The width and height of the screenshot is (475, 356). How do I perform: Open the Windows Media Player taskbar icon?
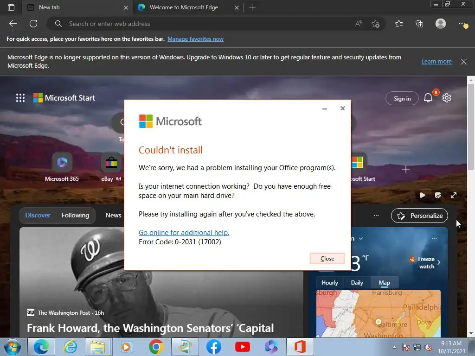[x=126, y=347]
